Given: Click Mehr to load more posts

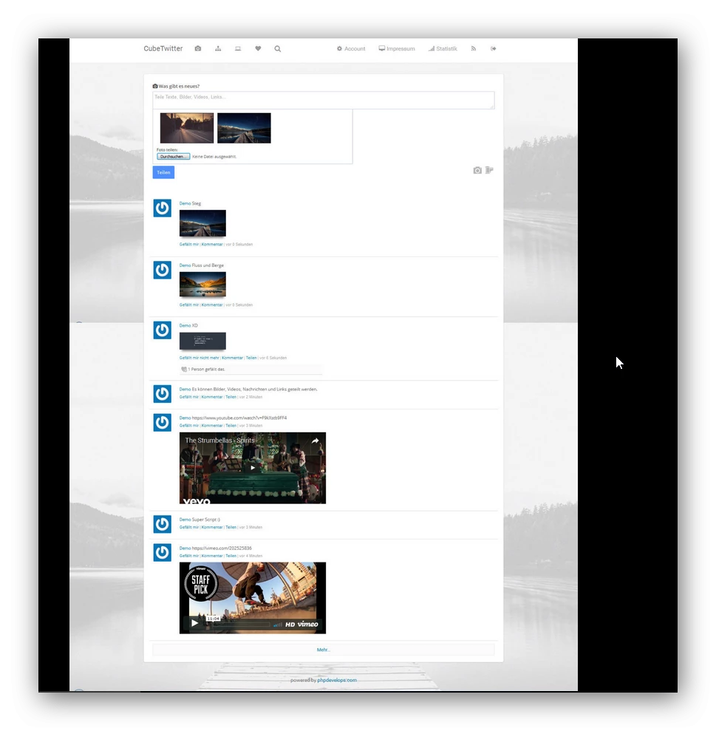Looking at the screenshot, I should point(324,650).
